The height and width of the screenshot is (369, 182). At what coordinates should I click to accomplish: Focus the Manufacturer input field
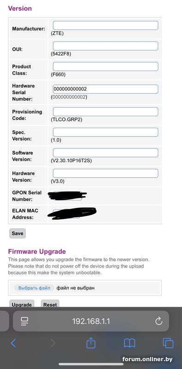[x=105, y=25]
